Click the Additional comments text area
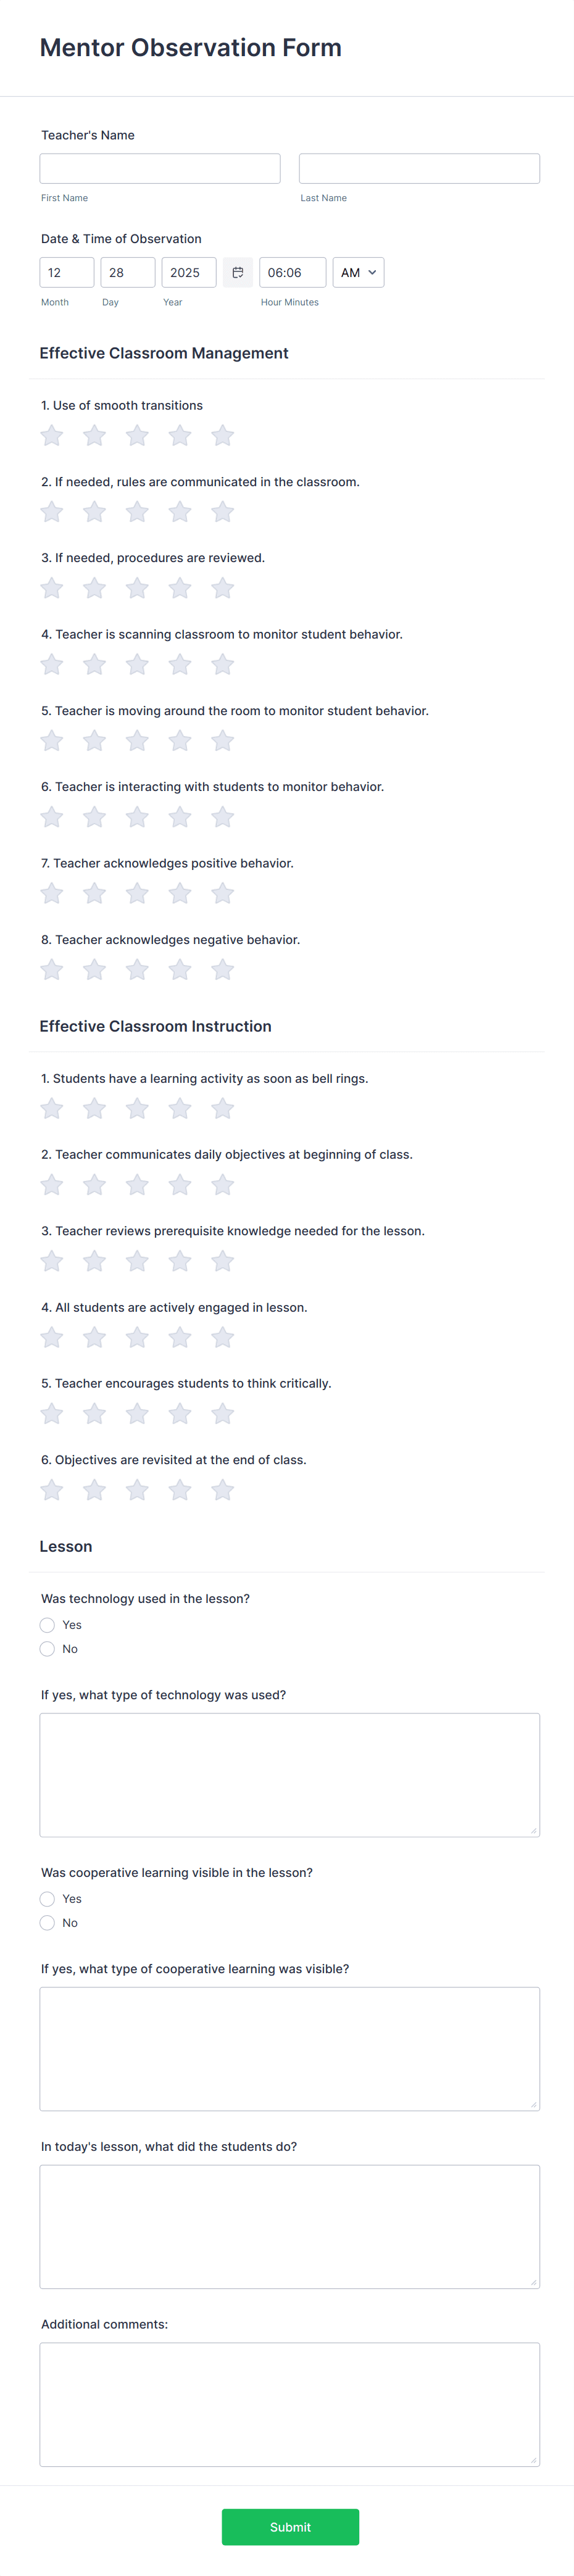Image resolution: width=574 pixels, height=2576 pixels. click(x=289, y=2400)
